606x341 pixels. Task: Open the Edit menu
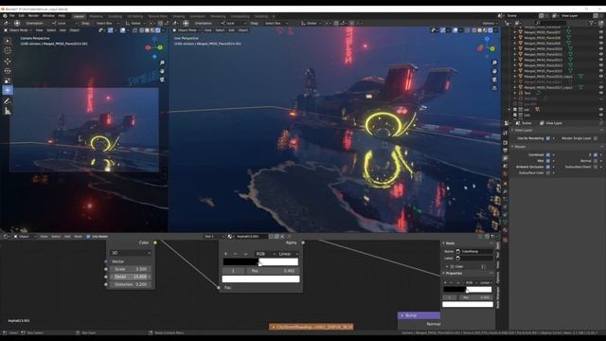[21, 16]
